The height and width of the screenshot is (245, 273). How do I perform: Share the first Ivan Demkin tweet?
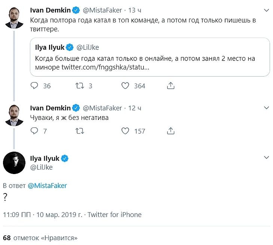171,86
